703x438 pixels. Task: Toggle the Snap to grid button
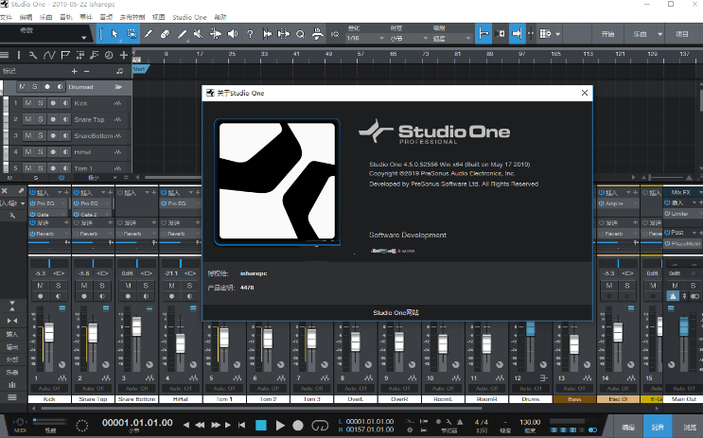[x=484, y=34]
